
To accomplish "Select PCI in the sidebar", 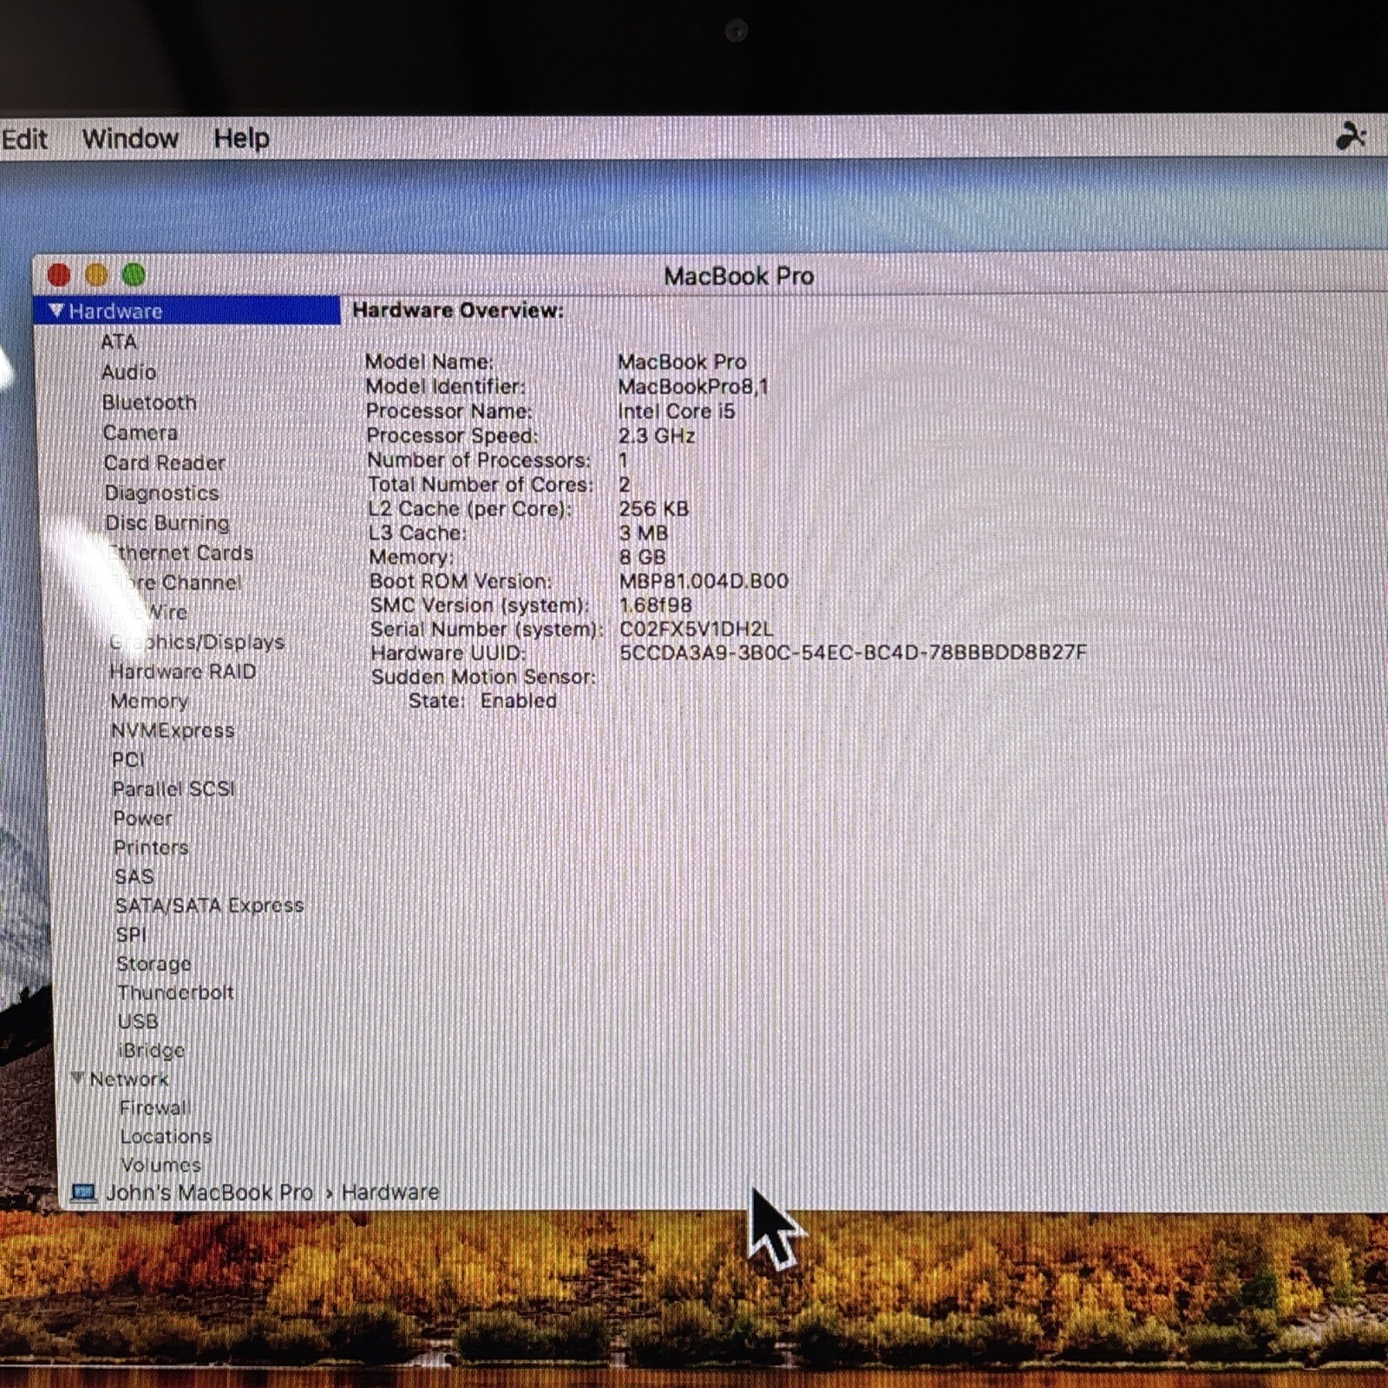I will (x=128, y=760).
